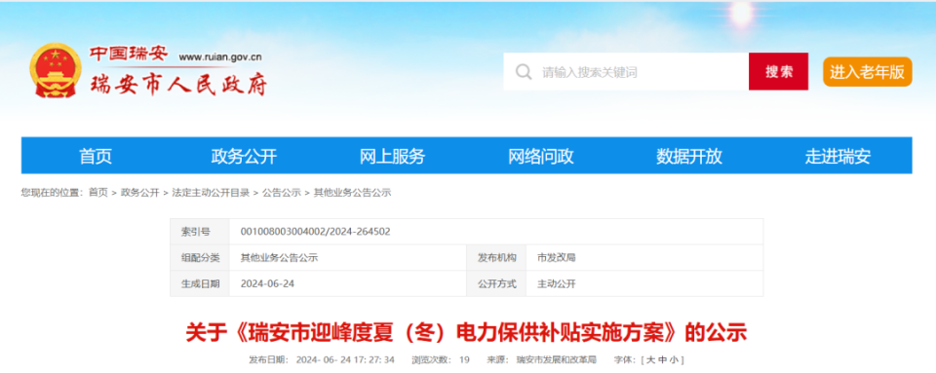Click the red 搜索 search button

[778, 71]
